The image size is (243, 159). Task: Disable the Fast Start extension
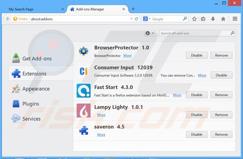tap(197, 95)
